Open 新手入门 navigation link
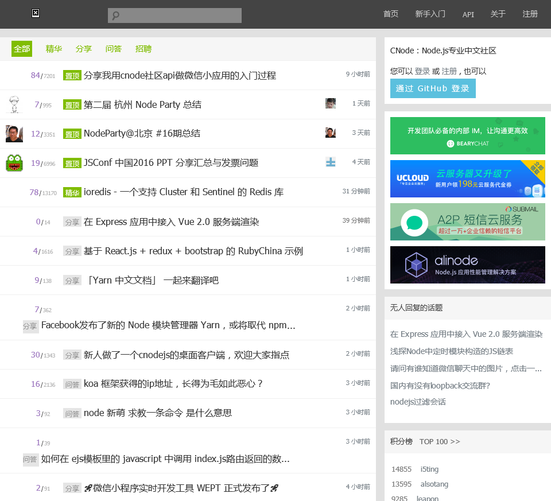551x501 pixels. click(x=430, y=14)
